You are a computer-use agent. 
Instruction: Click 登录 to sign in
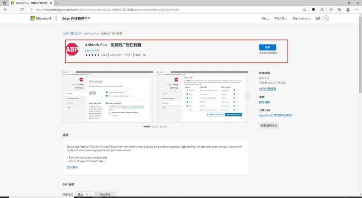click(318, 19)
